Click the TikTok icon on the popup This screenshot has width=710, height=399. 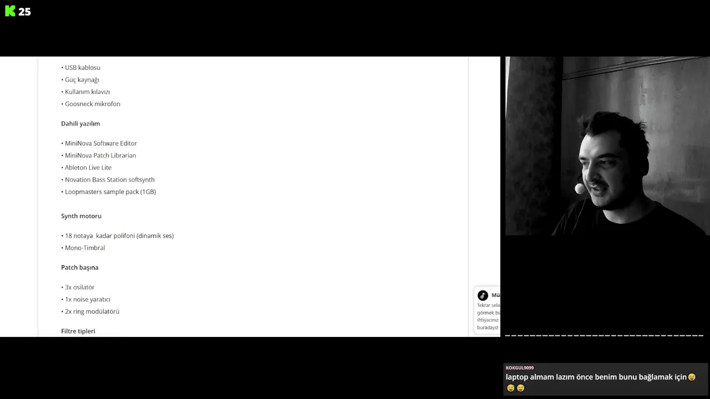point(483,295)
